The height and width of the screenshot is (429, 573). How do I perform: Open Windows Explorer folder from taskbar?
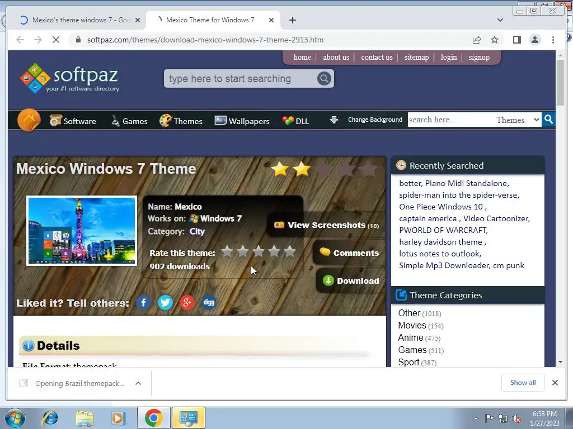pos(84,418)
